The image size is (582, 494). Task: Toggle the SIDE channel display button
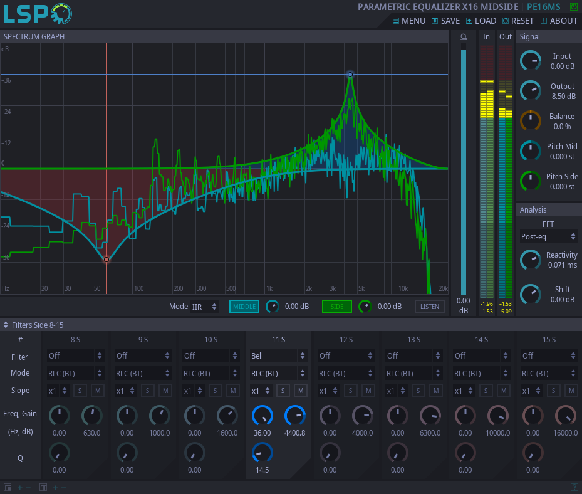tap(337, 307)
